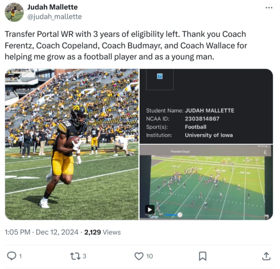Click the like count of 10
Image resolution: width=280 pixels, height=269 pixels.
pos(149,256)
